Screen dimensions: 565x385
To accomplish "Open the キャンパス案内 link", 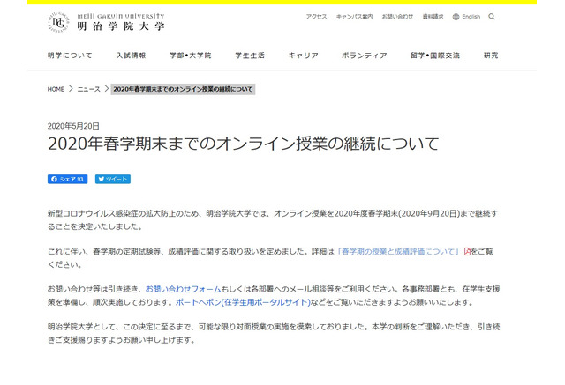I will point(354,17).
